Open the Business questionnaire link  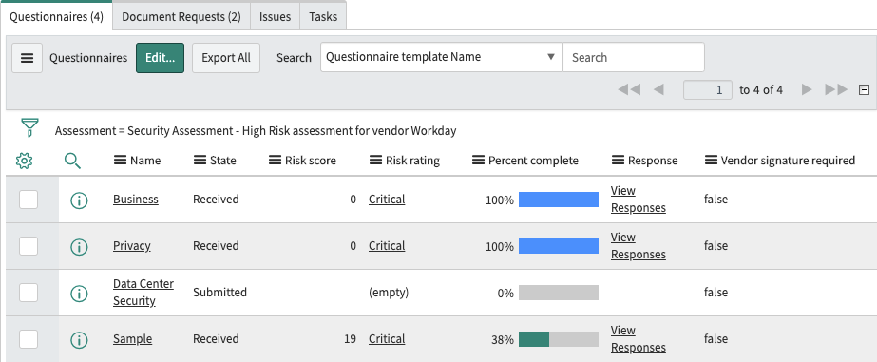135,200
